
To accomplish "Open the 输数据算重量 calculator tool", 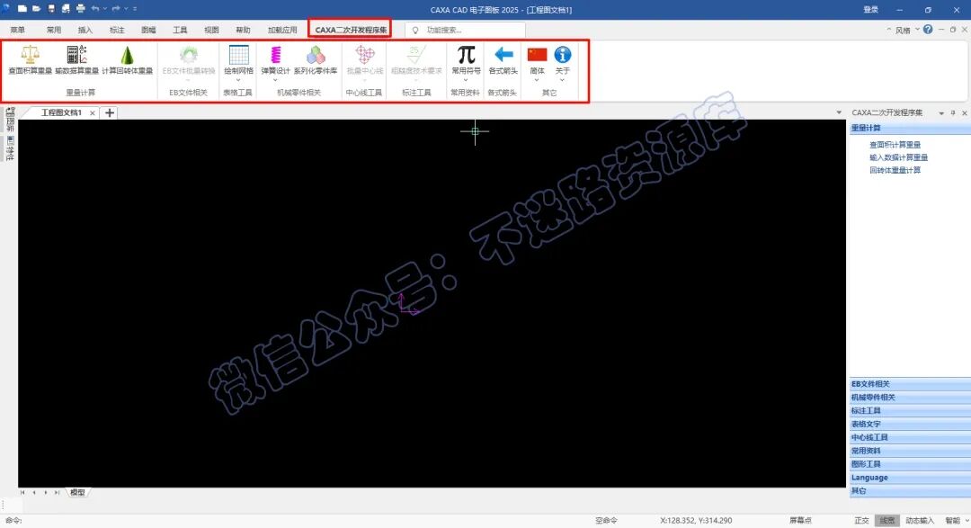I will (76, 55).
